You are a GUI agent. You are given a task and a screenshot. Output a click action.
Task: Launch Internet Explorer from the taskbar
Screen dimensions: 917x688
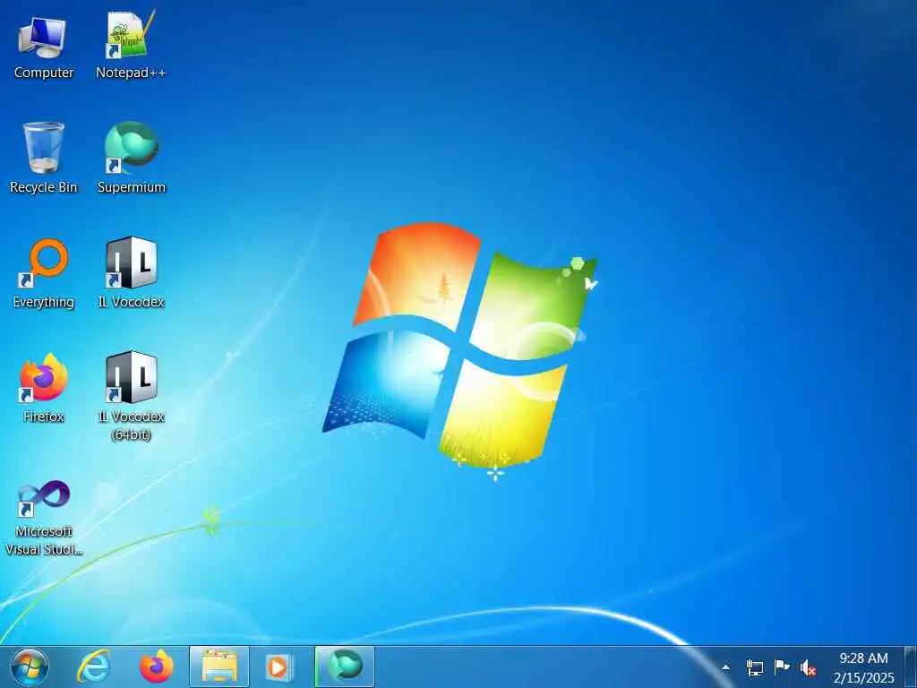pos(94,666)
